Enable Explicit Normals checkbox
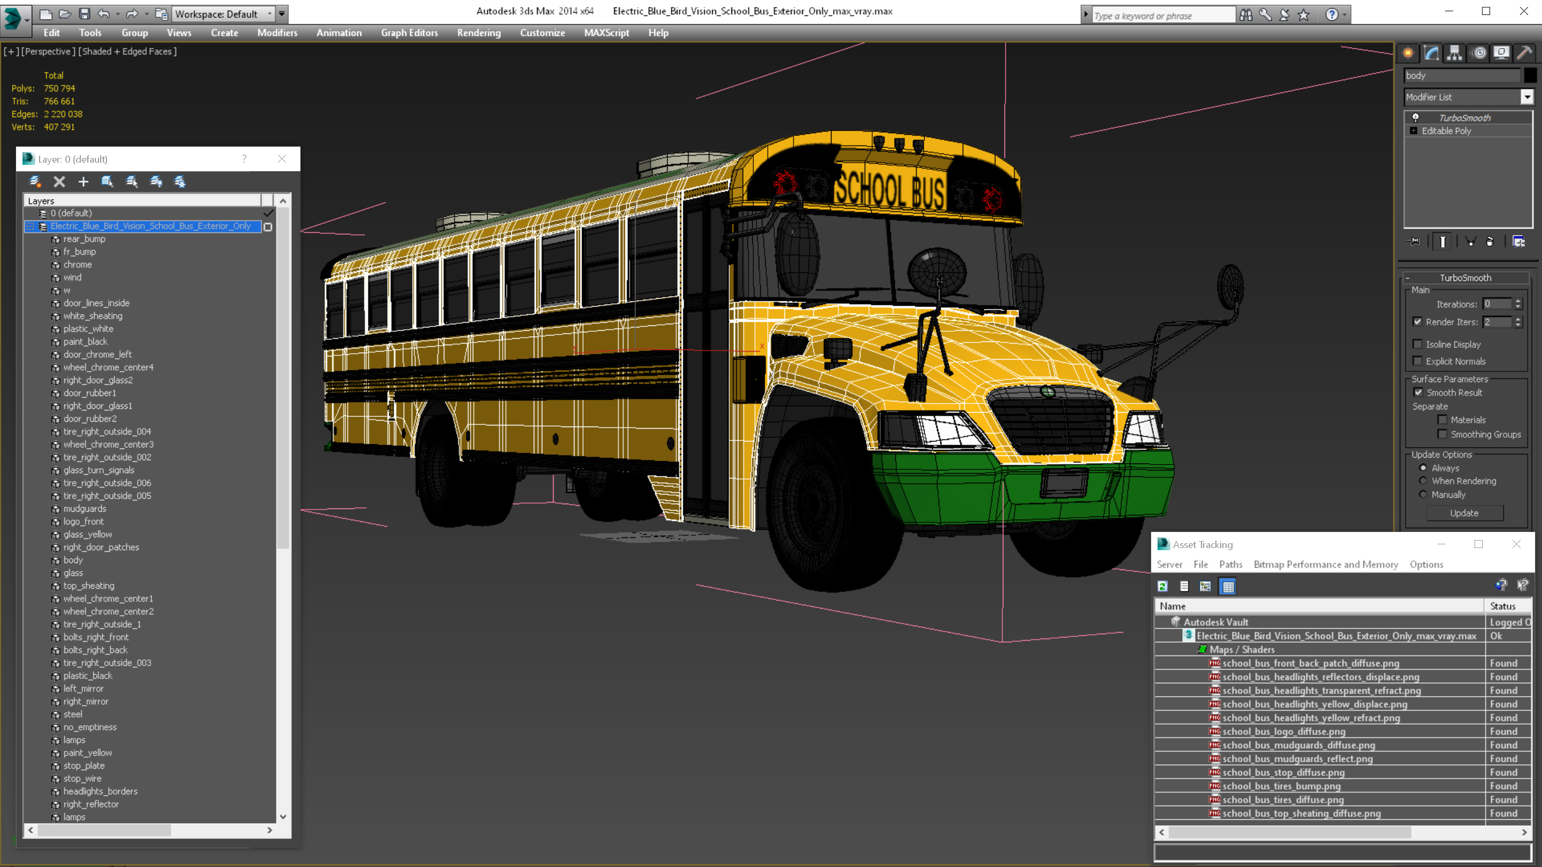 1417,361
